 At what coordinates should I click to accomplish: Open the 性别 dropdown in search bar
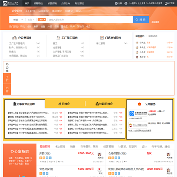click(x=31, y=20)
